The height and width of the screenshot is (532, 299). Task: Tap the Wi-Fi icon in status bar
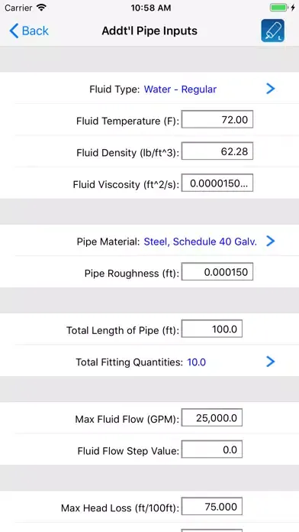point(42,7)
